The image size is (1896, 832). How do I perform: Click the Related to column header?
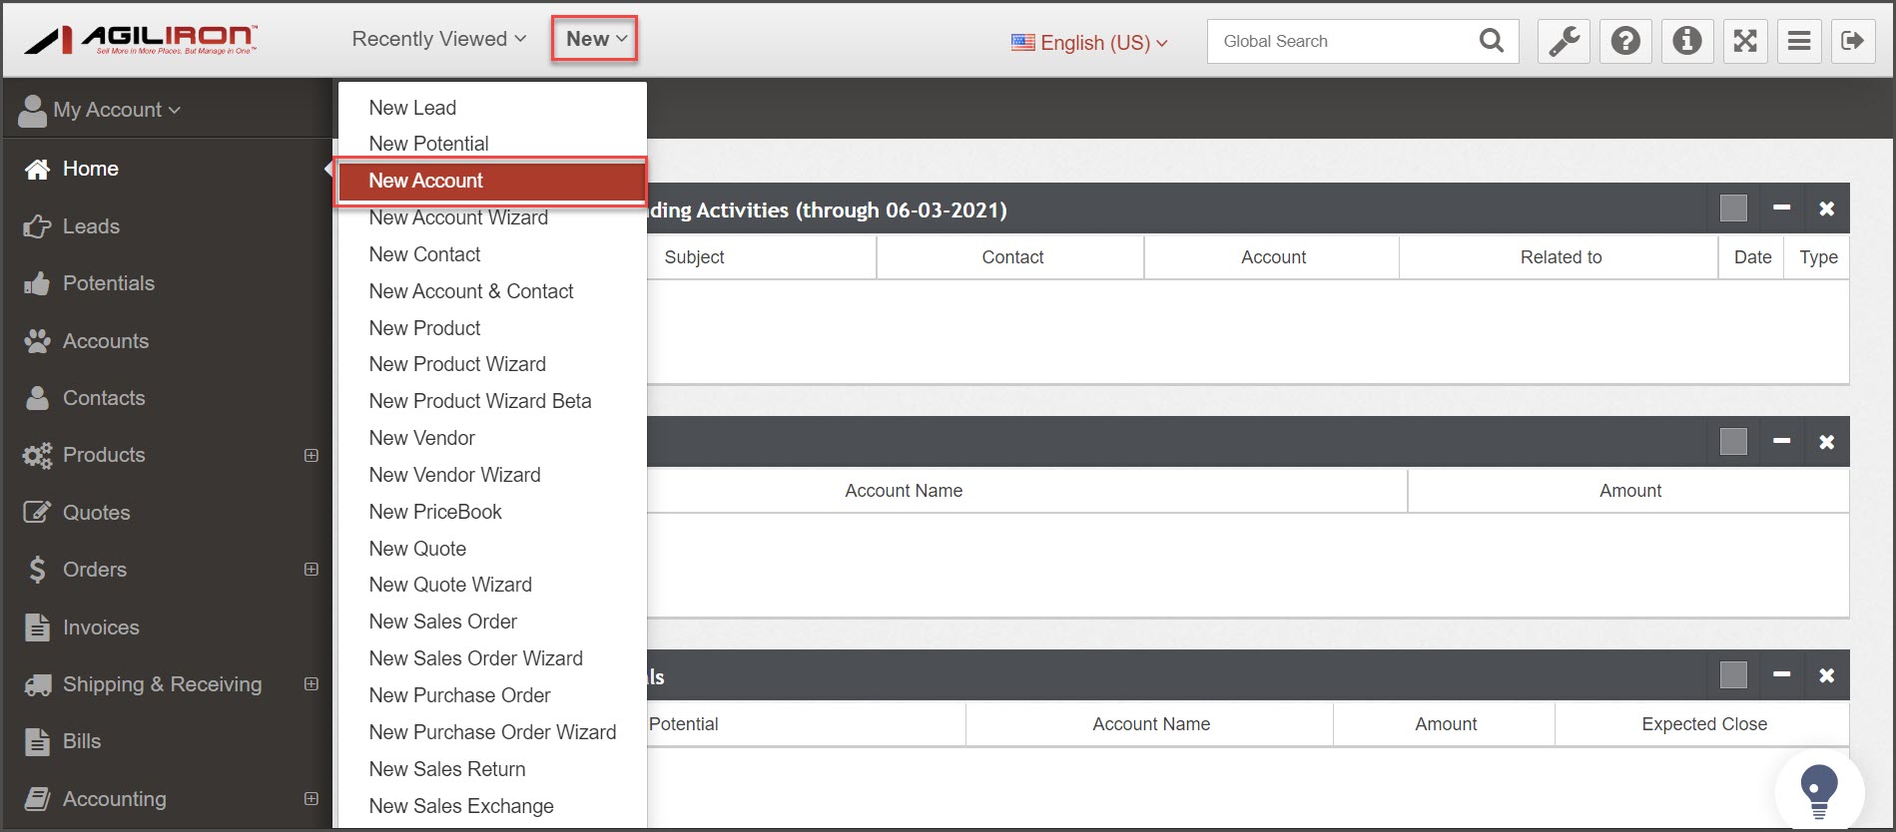(x=1561, y=257)
